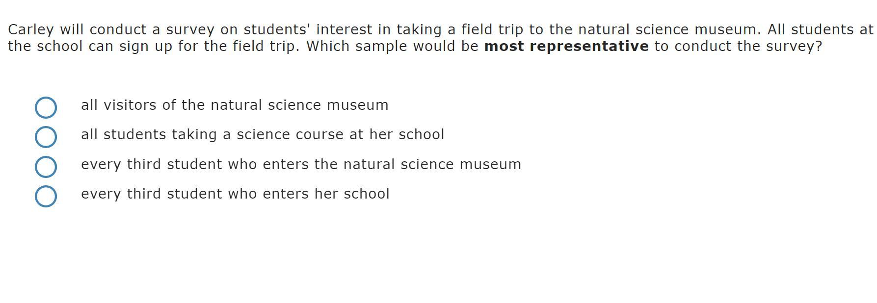This screenshot has width=877, height=303.
Task: Pick radio for every third student entering museum
Action: [46, 167]
